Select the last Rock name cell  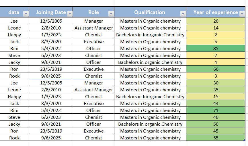pos(14,138)
